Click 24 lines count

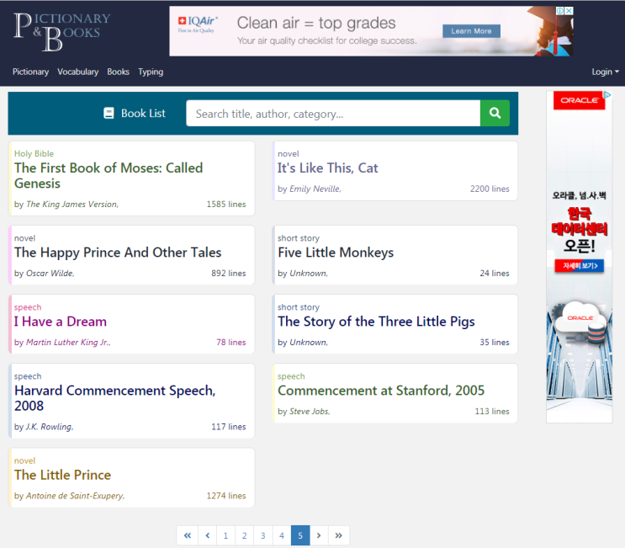[x=495, y=274]
